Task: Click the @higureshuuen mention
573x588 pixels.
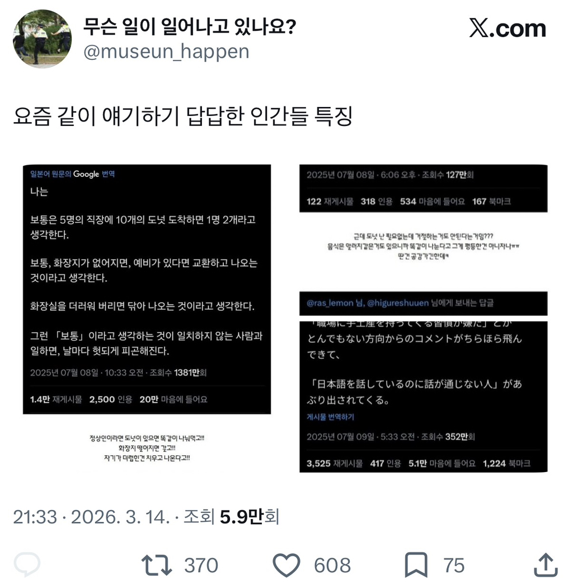Action: [x=398, y=303]
